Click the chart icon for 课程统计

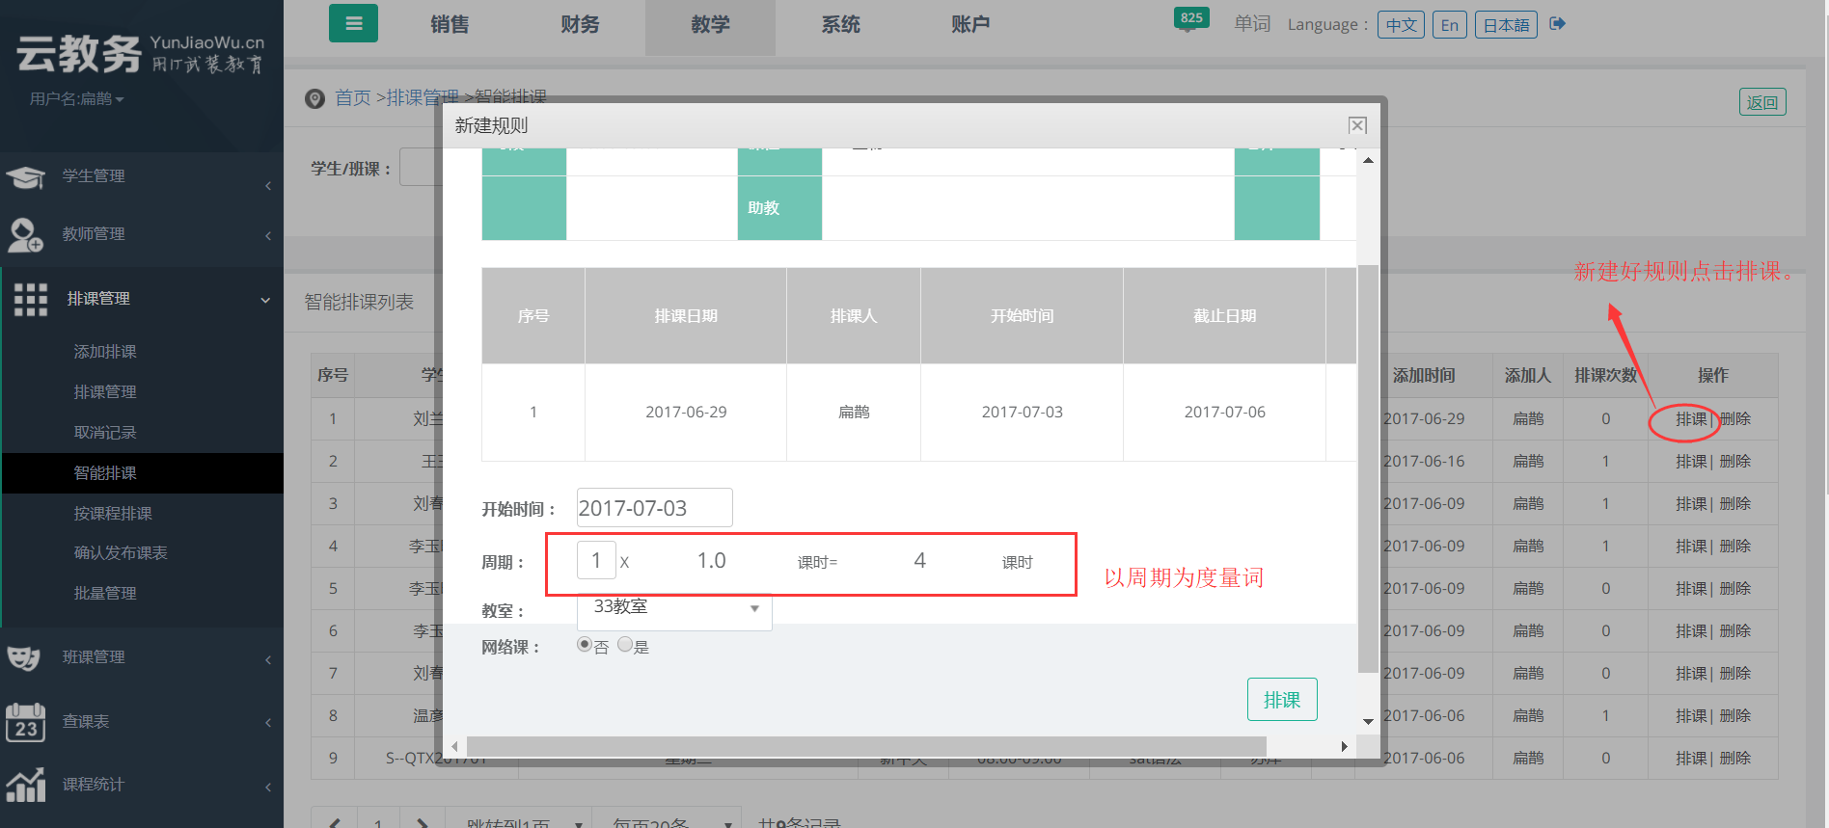pos(26,785)
